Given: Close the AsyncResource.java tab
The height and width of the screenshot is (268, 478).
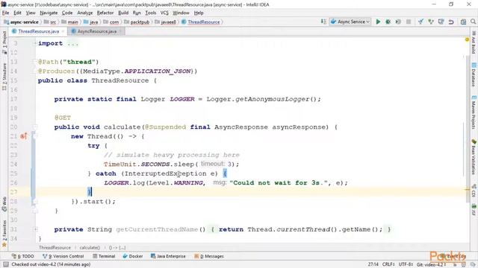Looking at the screenshot, I should click(x=121, y=31).
